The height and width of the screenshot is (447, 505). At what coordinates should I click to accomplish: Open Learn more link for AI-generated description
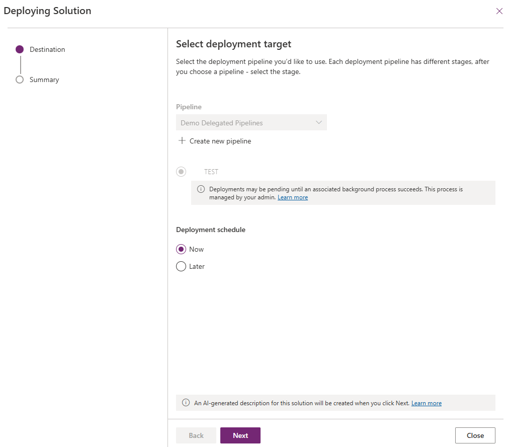click(x=427, y=403)
